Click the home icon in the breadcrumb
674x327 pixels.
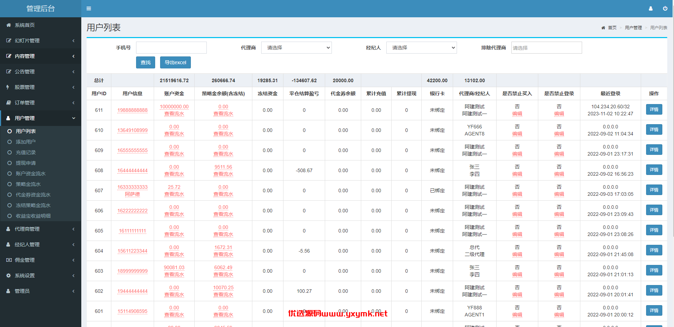(x=603, y=28)
